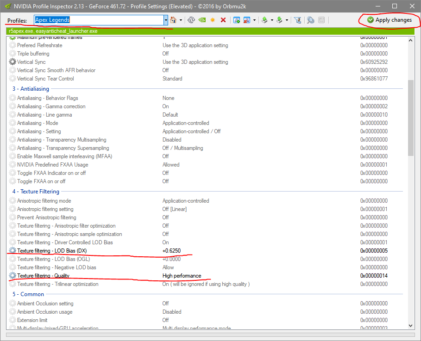This screenshot has height=341, width=421.
Task: Click the orange star create new profile icon
Action: (213, 20)
